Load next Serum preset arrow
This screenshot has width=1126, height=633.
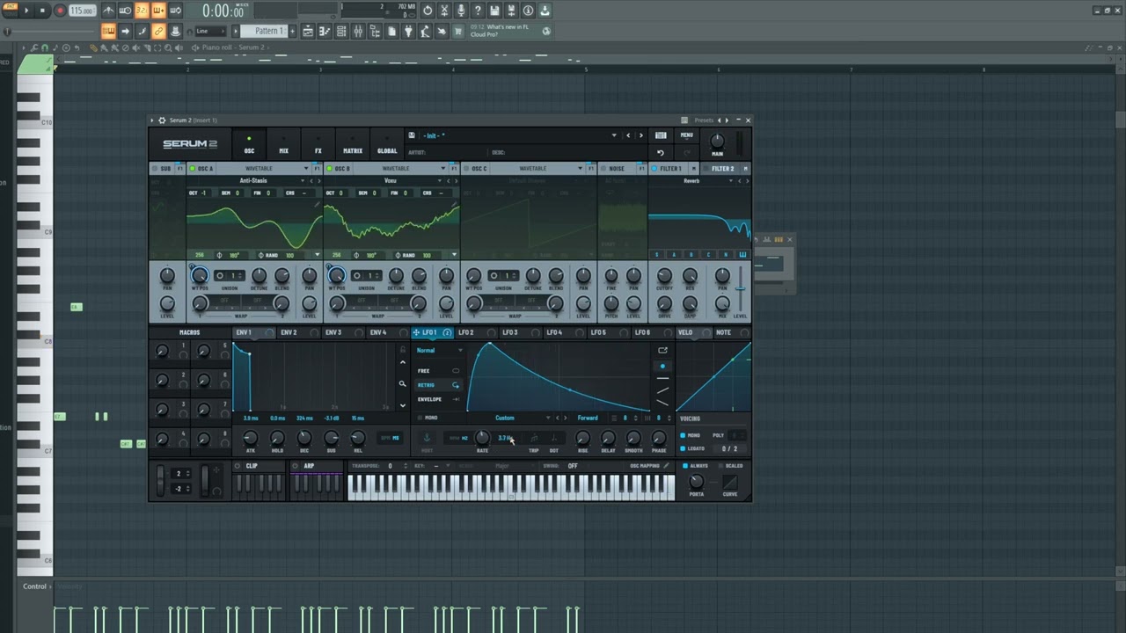click(x=640, y=135)
